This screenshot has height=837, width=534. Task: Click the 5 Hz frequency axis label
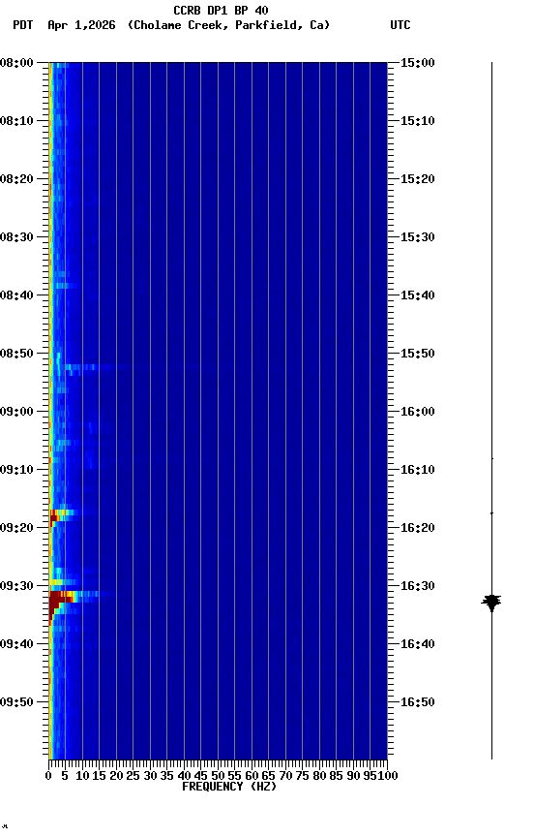pos(65,776)
